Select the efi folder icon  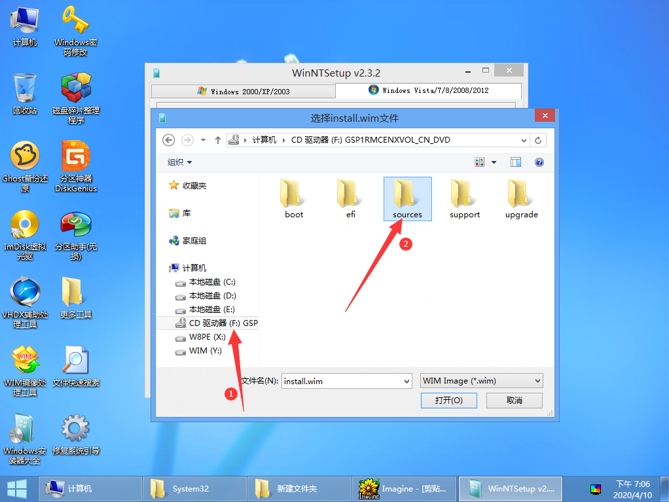(x=351, y=194)
